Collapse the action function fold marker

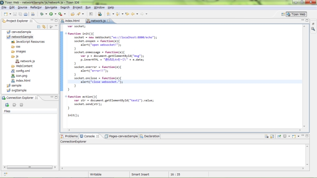click(66, 97)
